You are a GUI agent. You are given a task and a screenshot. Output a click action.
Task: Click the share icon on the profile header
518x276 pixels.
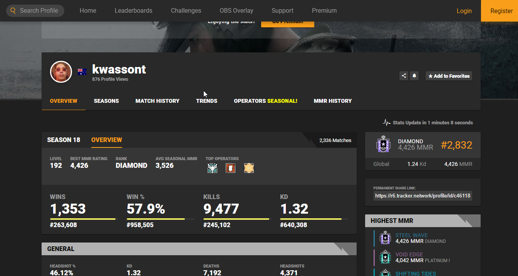tap(404, 76)
